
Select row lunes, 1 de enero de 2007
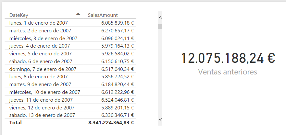point(70,23)
